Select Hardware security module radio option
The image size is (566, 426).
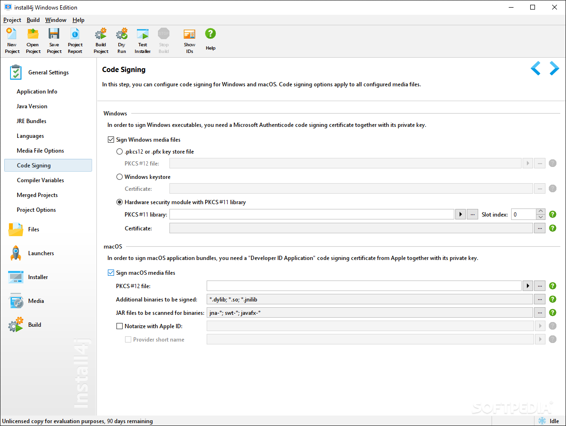pos(119,202)
